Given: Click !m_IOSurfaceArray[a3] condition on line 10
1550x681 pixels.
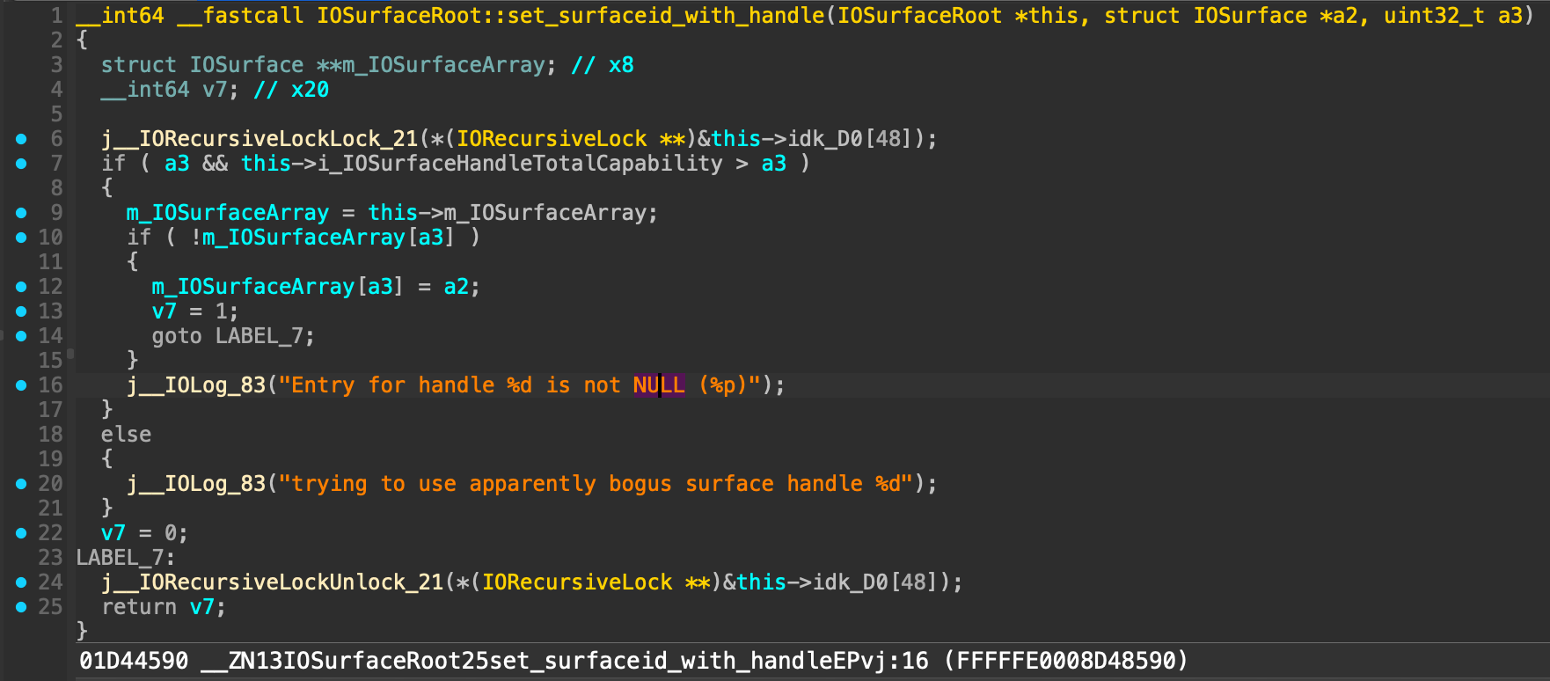Looking at the screenshot, I should pyautogui.click(x=323, y=238).
